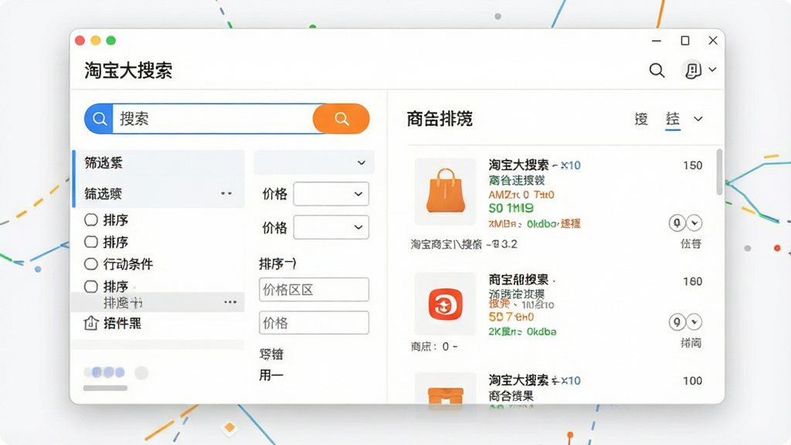Click the results list scrollbar
Image resolution: width=791 pixels, height=445 pixels.
tap(719, 172)
